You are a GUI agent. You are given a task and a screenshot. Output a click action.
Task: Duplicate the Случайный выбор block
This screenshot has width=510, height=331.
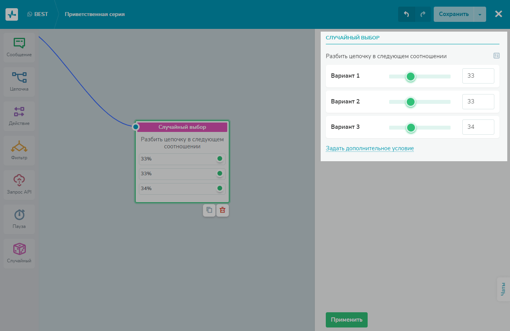[x=209, y=210]
